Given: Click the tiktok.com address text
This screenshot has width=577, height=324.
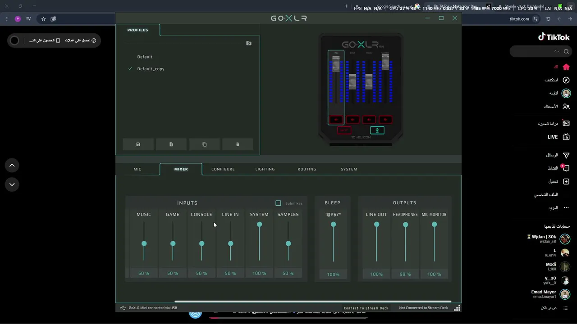Looking at the screenshot, I should 519,19.
